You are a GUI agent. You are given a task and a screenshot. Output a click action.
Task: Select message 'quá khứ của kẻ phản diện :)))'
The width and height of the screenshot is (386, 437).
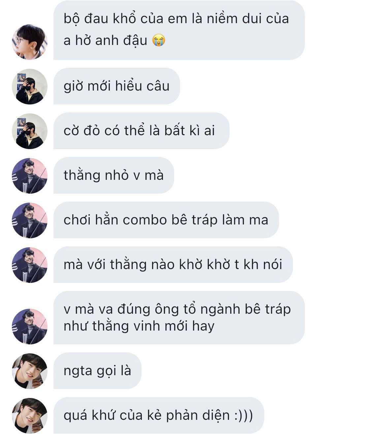(x=159, y=416)
